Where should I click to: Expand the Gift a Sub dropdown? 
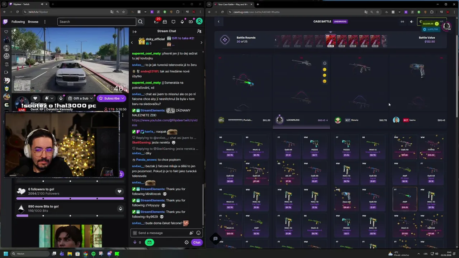(91, 98)
